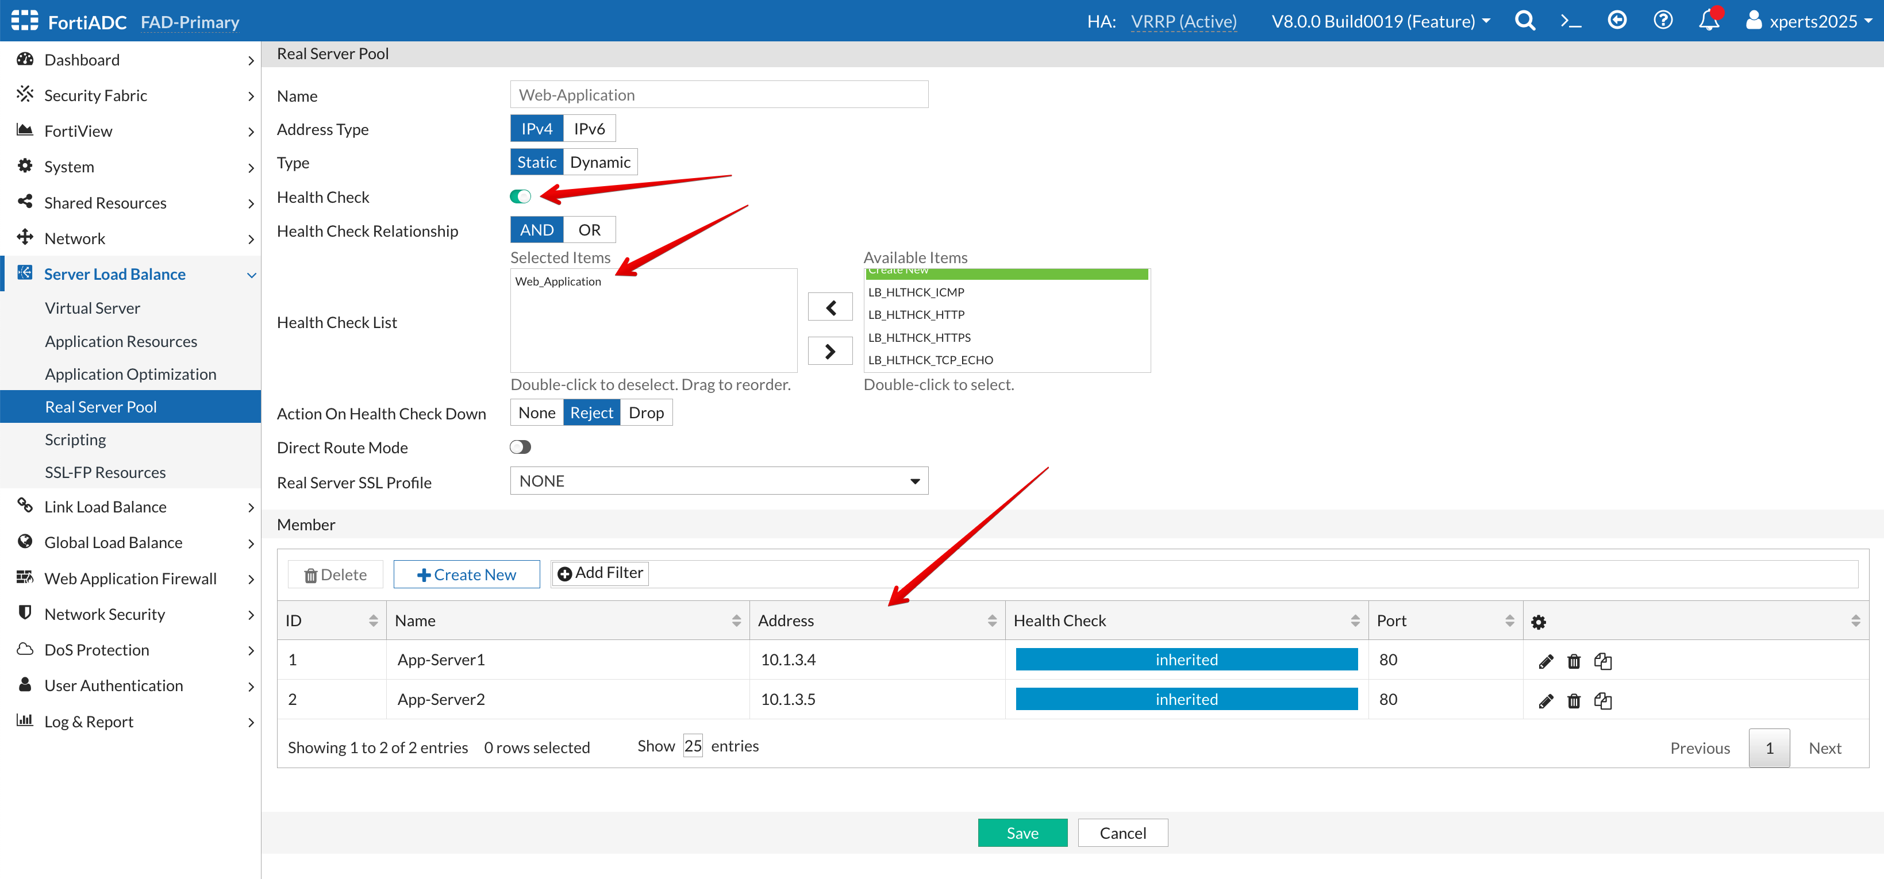Screen dimensions: 1884x879
Task: Click the Show entries count field
Action: (x=692, y=745)
